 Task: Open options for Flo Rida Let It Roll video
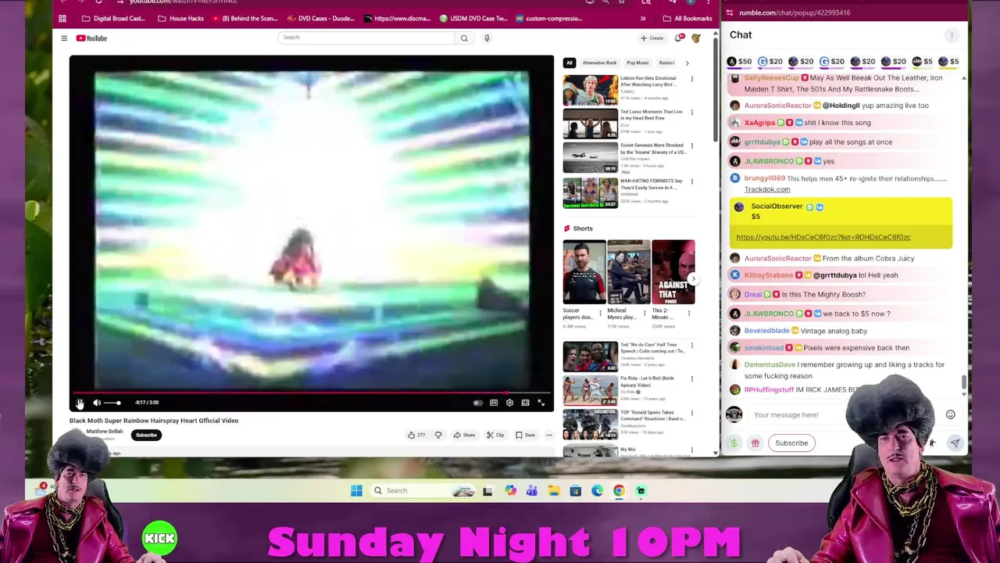691,379
